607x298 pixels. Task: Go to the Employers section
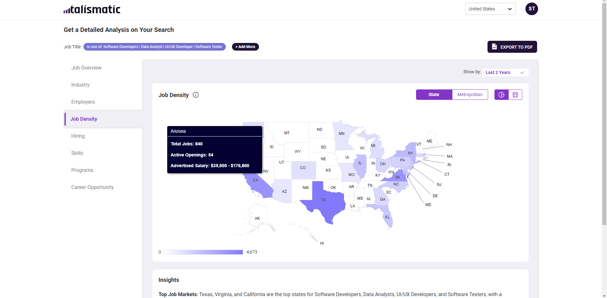[x=83, y=102]
